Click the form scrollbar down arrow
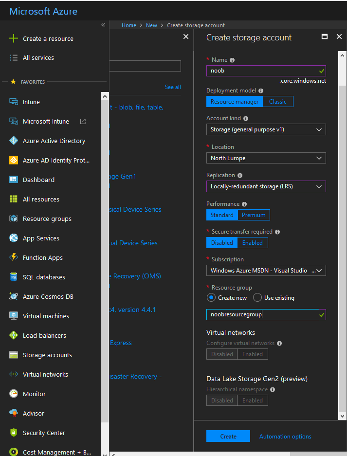The width and height of the screenshot is (347, 456). [x=342, y=416]
